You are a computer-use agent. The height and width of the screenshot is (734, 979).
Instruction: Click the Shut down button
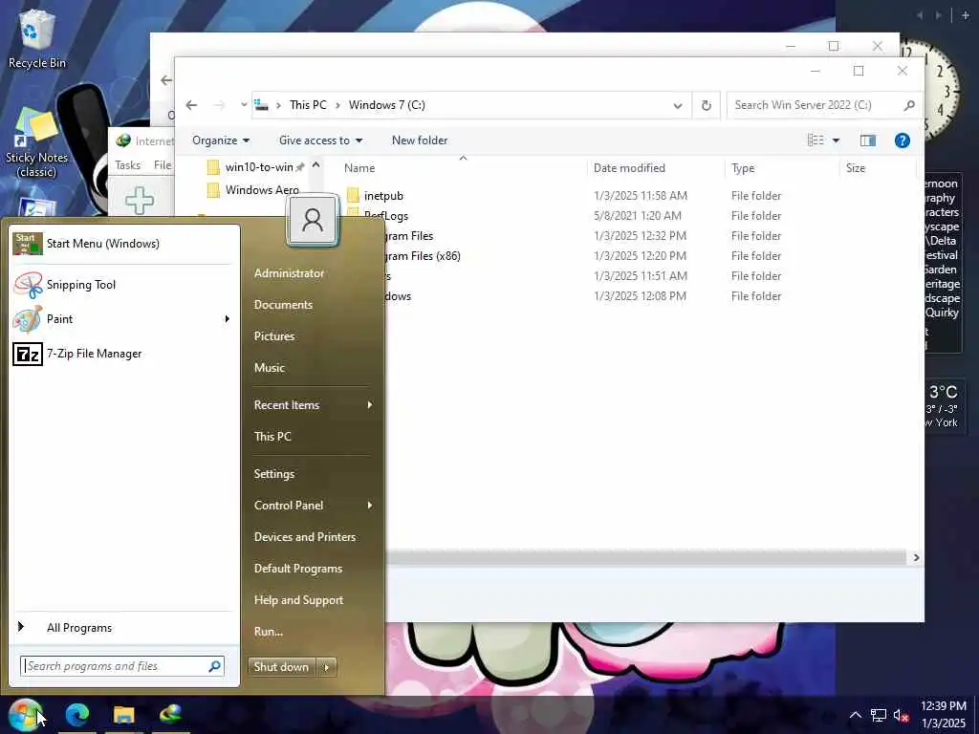pyautogui.click(x=282, y=666)
